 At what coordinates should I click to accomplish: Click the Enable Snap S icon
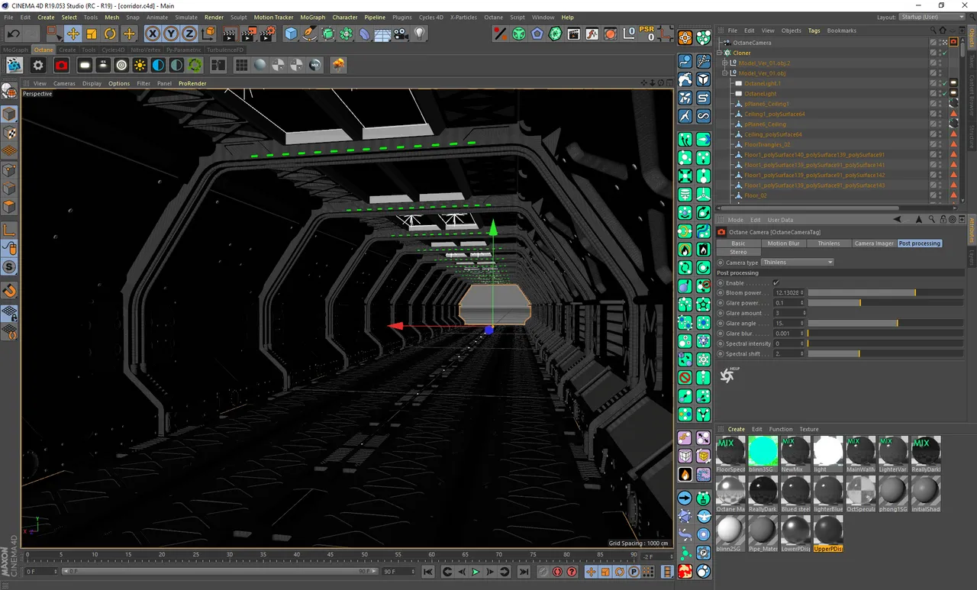(x=9, y=267)
